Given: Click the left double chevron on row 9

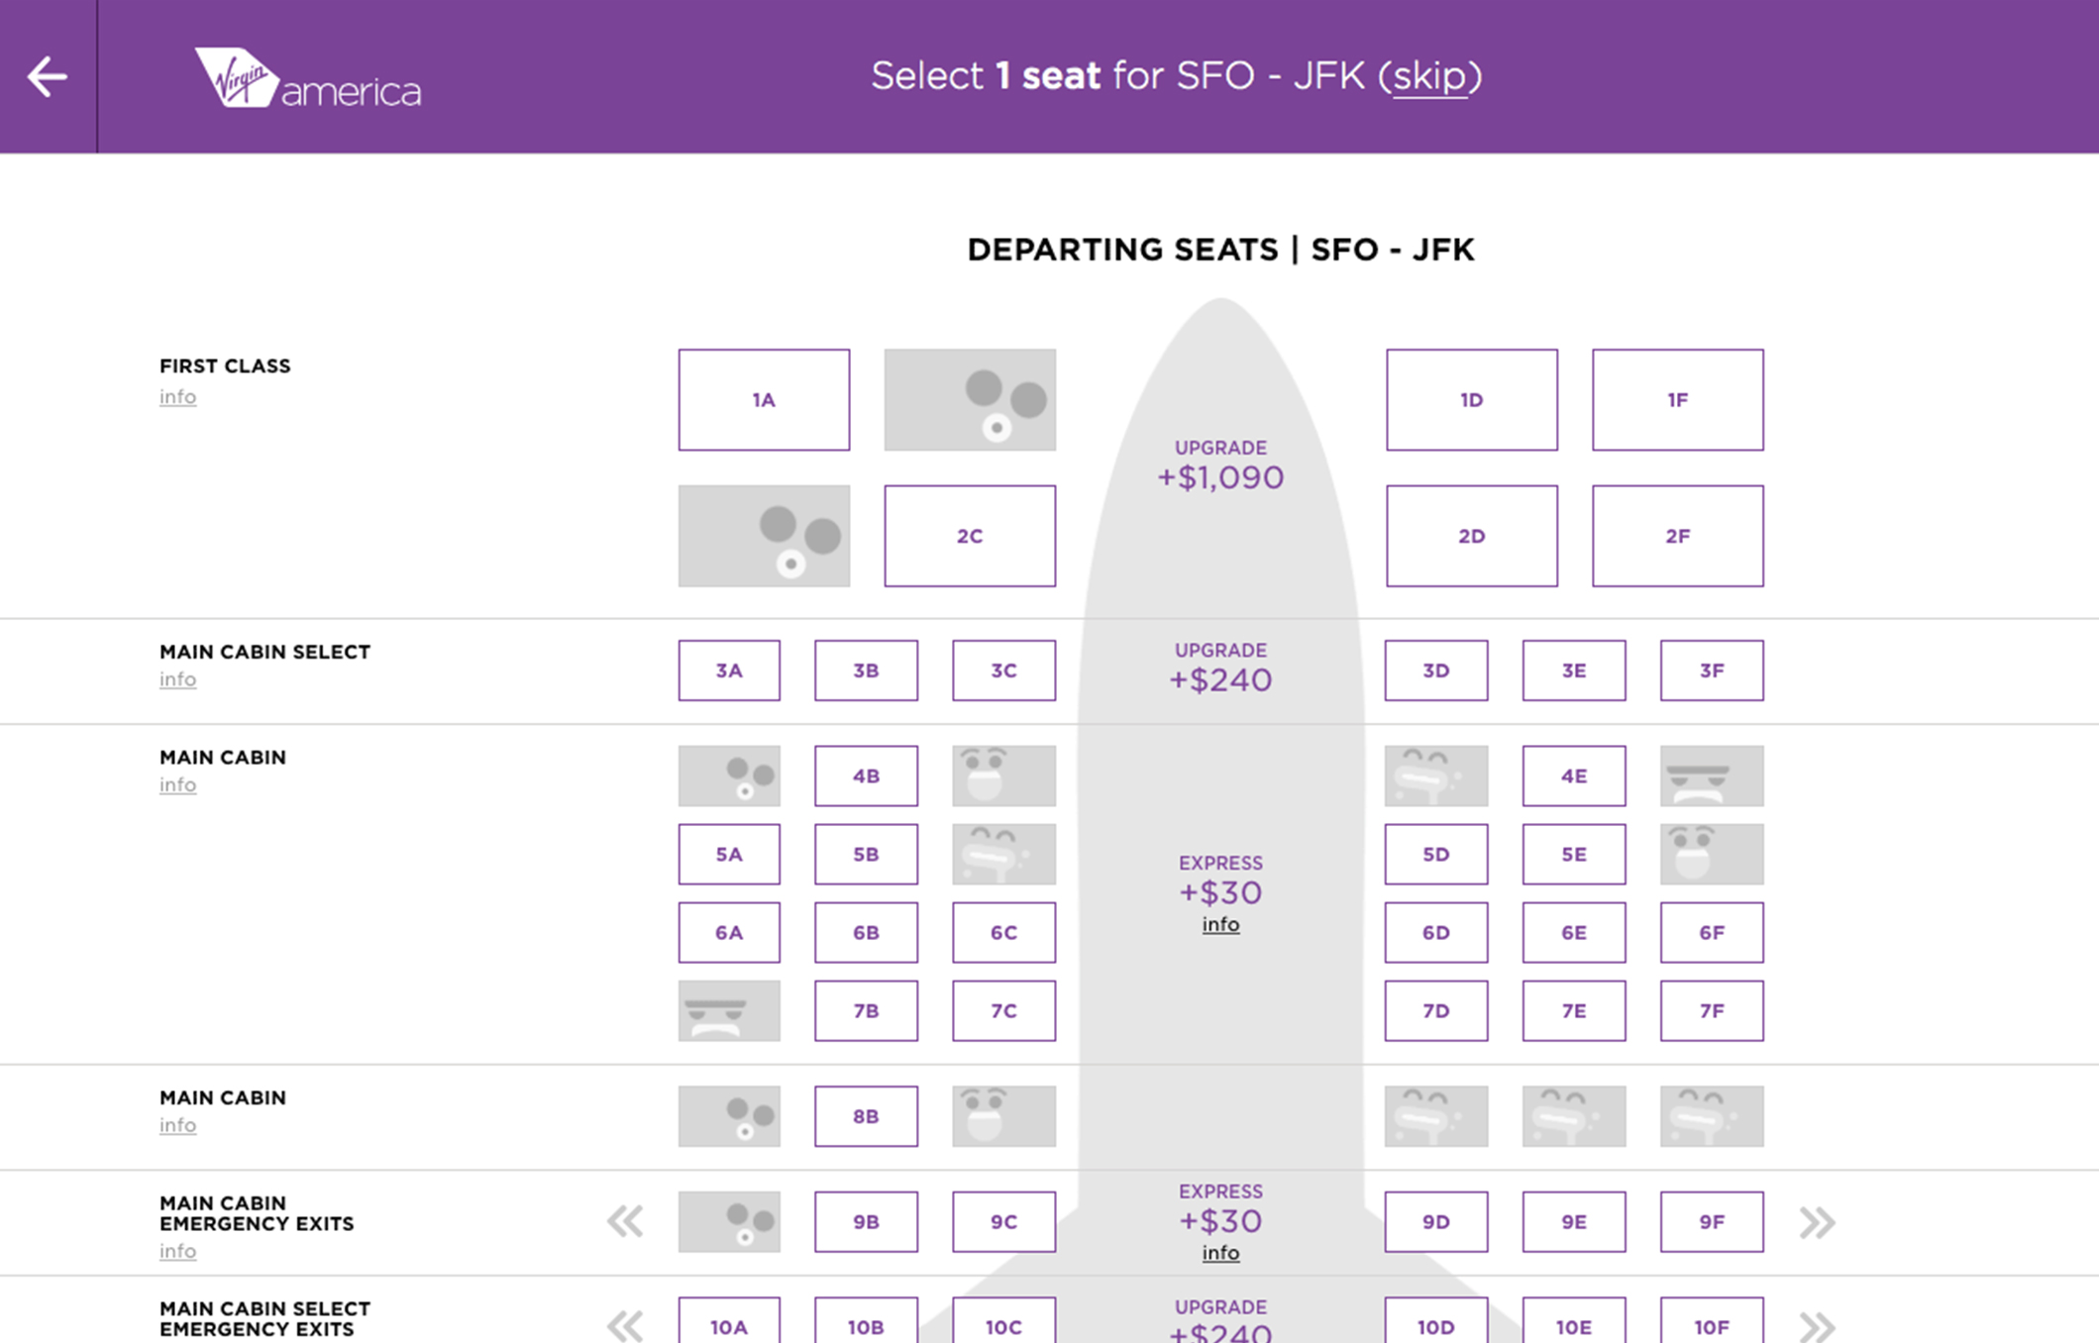Looking at the screenshot, I should pyautogui.click(x=625, y=1221).
